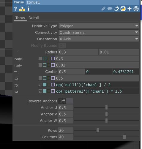142x149 pixels.
Task: Toggle Reverse Anchors Off switch
Action: [x=66, y=101]
